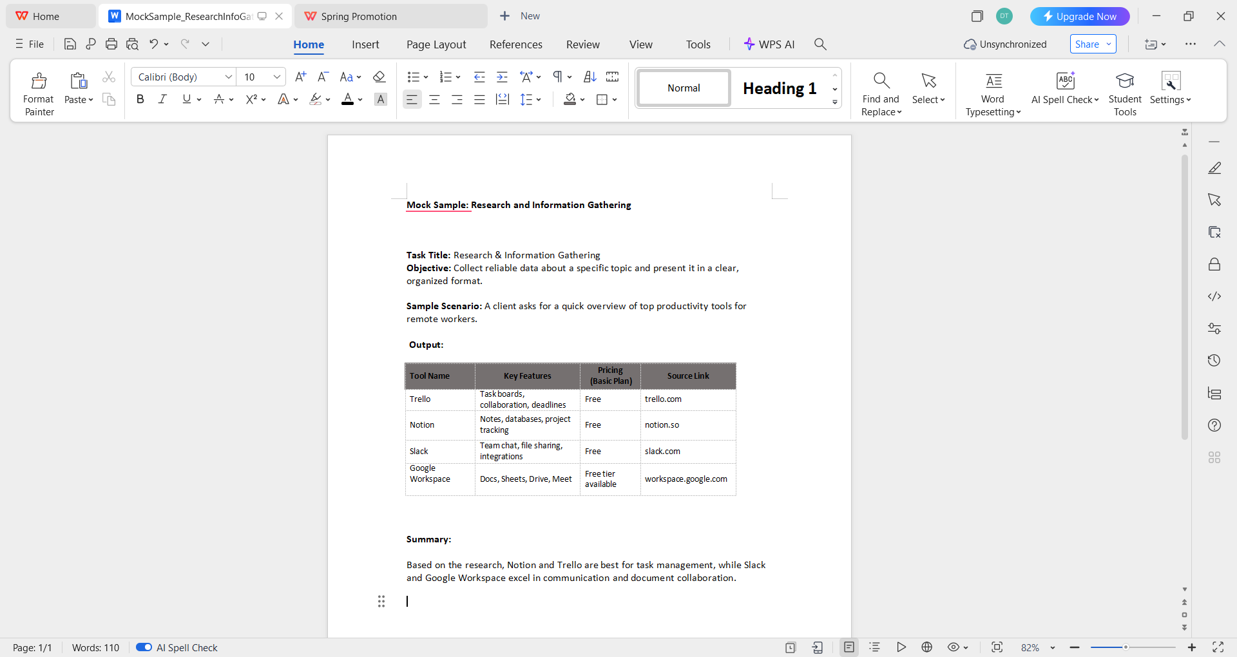Image resolution: width=1237 pixels, height=657 pixels.
Task: Toggle center paragraph alignment
Action: pyautogui.click(x=435, y=99)
